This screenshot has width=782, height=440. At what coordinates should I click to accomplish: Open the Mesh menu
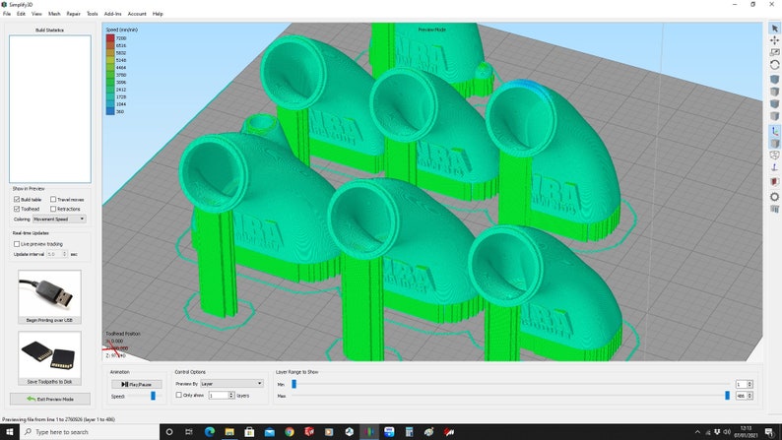click(x=54, y=14)
